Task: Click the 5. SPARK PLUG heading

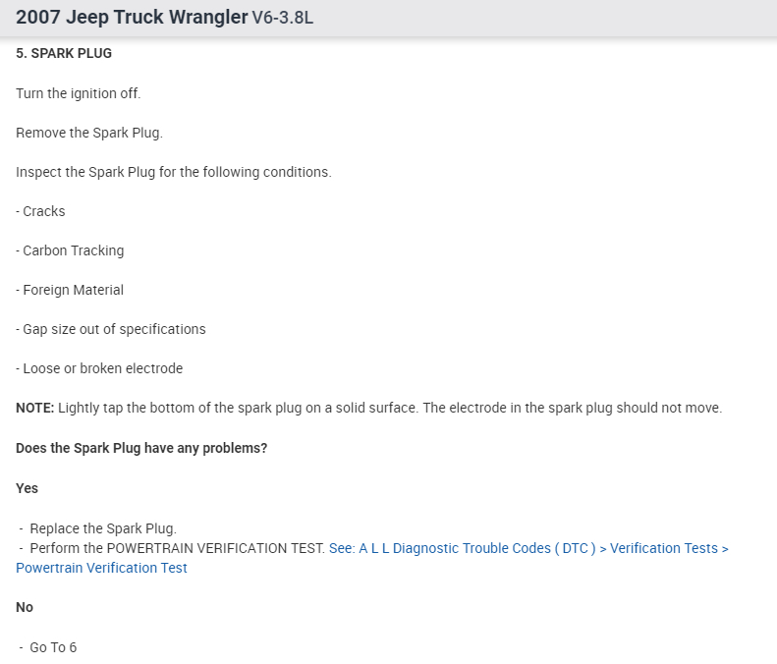Action: [64, 53]
